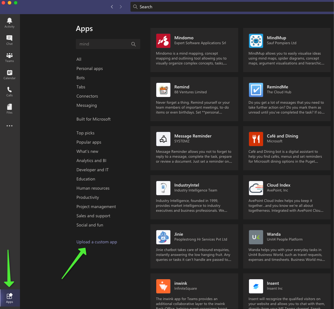Viewport: 334px width, 309px height.
Task: Click the magnifier in apps search box
Action: tap(134, 44)
